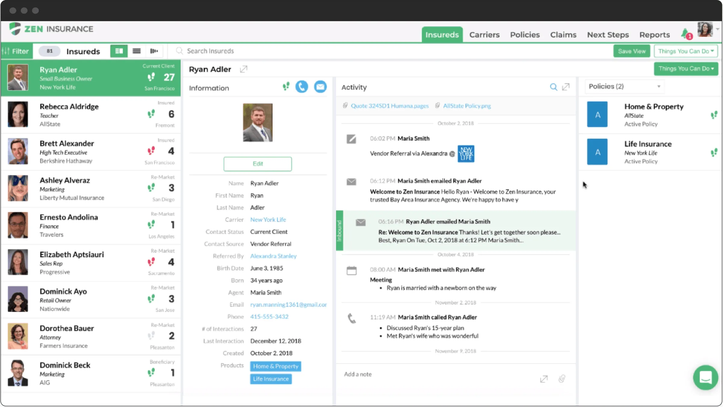This screenshot has width=723, height=407.
Task: Click the New York Life carrier link
Action: (x=268, y=219)
